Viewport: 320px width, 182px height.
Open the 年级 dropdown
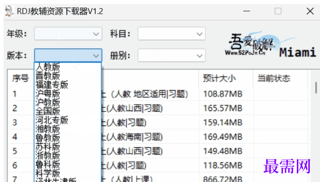pyautogui.click(x=68, y=34)
